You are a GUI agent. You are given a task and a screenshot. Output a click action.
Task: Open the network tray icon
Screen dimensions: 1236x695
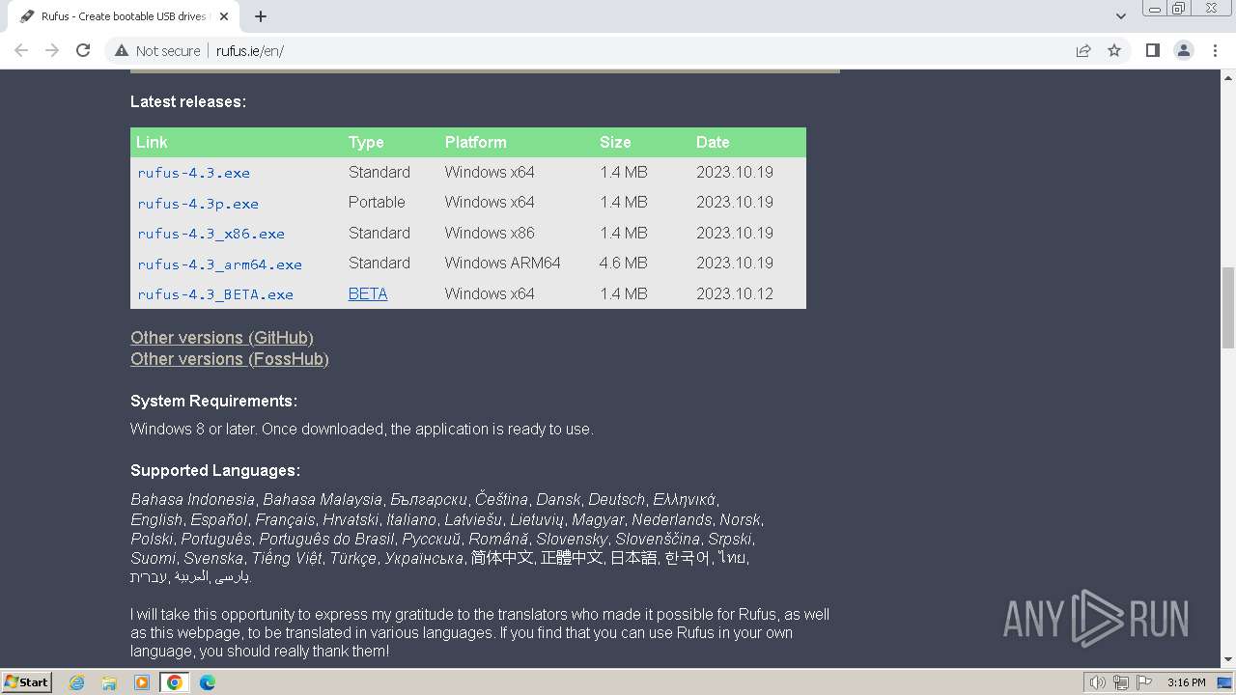pyautogui.click(x=1121, y=682)
